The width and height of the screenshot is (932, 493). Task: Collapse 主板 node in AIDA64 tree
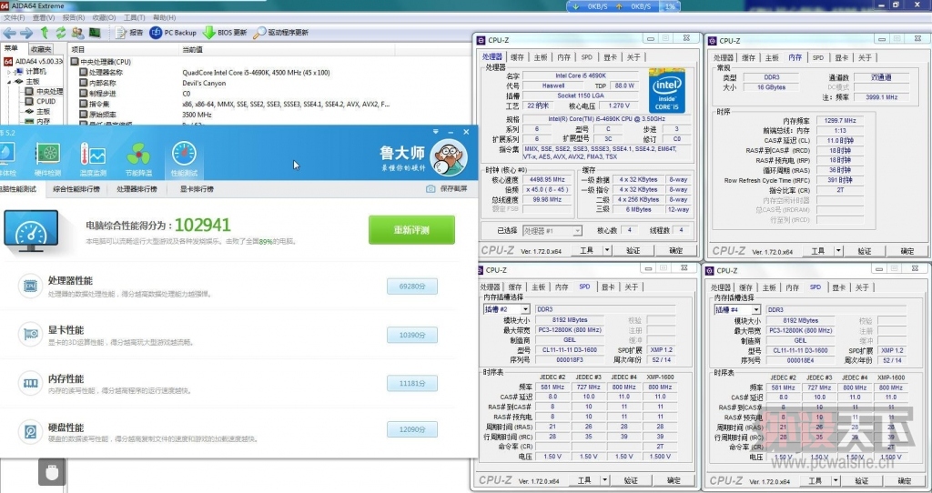point(9,81)
